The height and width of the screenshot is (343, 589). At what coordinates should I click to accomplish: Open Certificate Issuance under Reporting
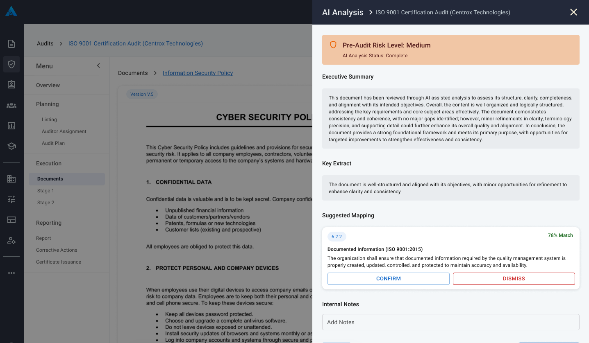click(x=59, y=262)
